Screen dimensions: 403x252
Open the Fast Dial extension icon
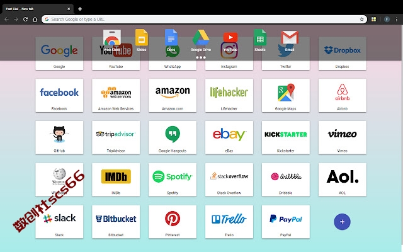click(x=373, y=20)
